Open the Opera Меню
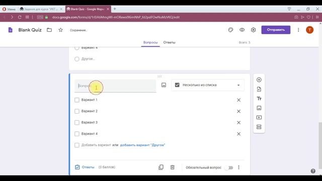322x181 pixels. pyautogui.click(x=9, y=9)
